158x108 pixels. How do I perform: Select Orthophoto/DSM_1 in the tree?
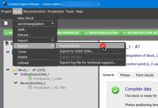pyautogui.click(x=35, y=74)
